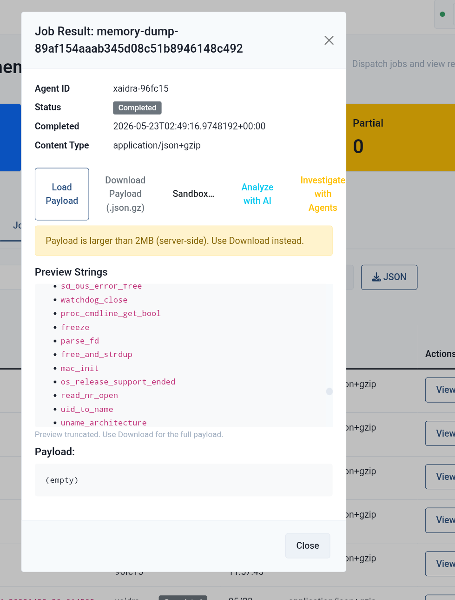
Task: Select the completed timestamp 2026-05-23T02:49:16
Action: coord(189,126)
